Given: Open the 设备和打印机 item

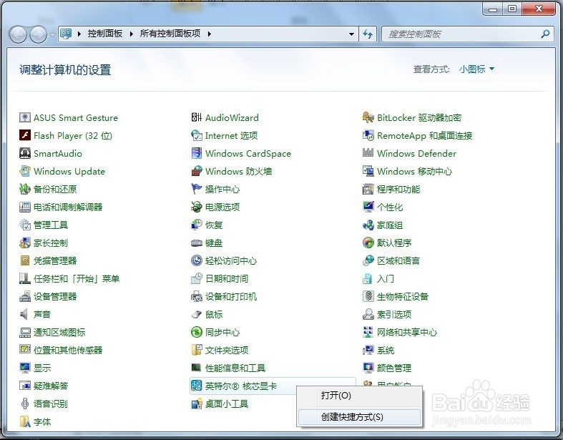Looking at the screenshot, I should [224, 297].
